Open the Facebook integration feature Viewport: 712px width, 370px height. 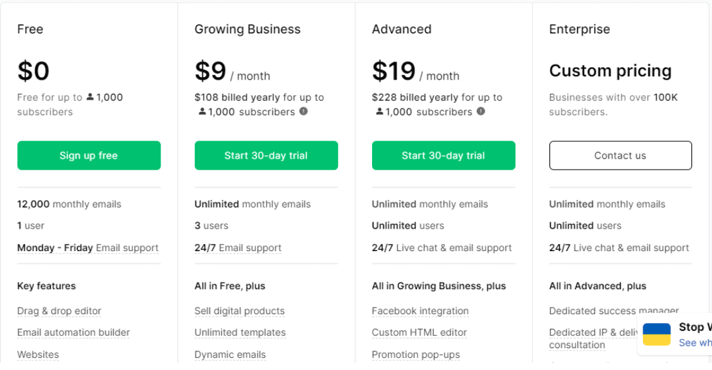(420, 311)
